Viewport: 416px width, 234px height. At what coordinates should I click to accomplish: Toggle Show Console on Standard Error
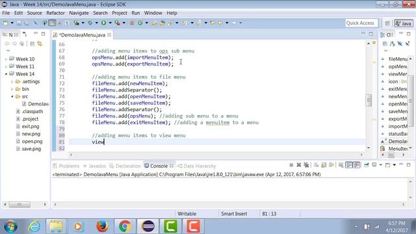click(357, 165)
